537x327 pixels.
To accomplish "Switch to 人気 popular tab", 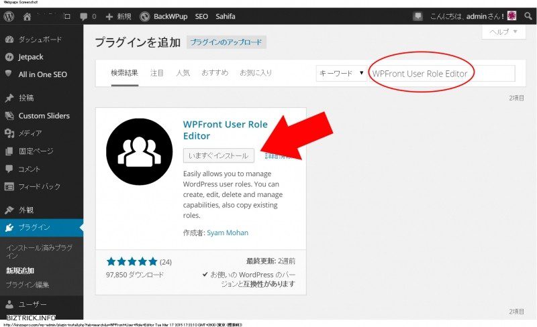I will click(x=183, y=73).
